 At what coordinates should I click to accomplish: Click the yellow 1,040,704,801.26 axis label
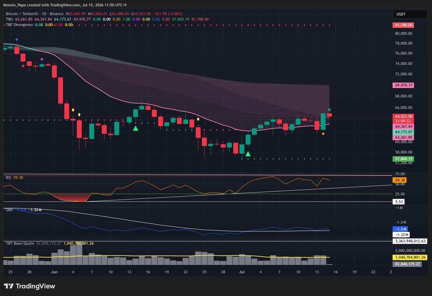tap(410, 257)
